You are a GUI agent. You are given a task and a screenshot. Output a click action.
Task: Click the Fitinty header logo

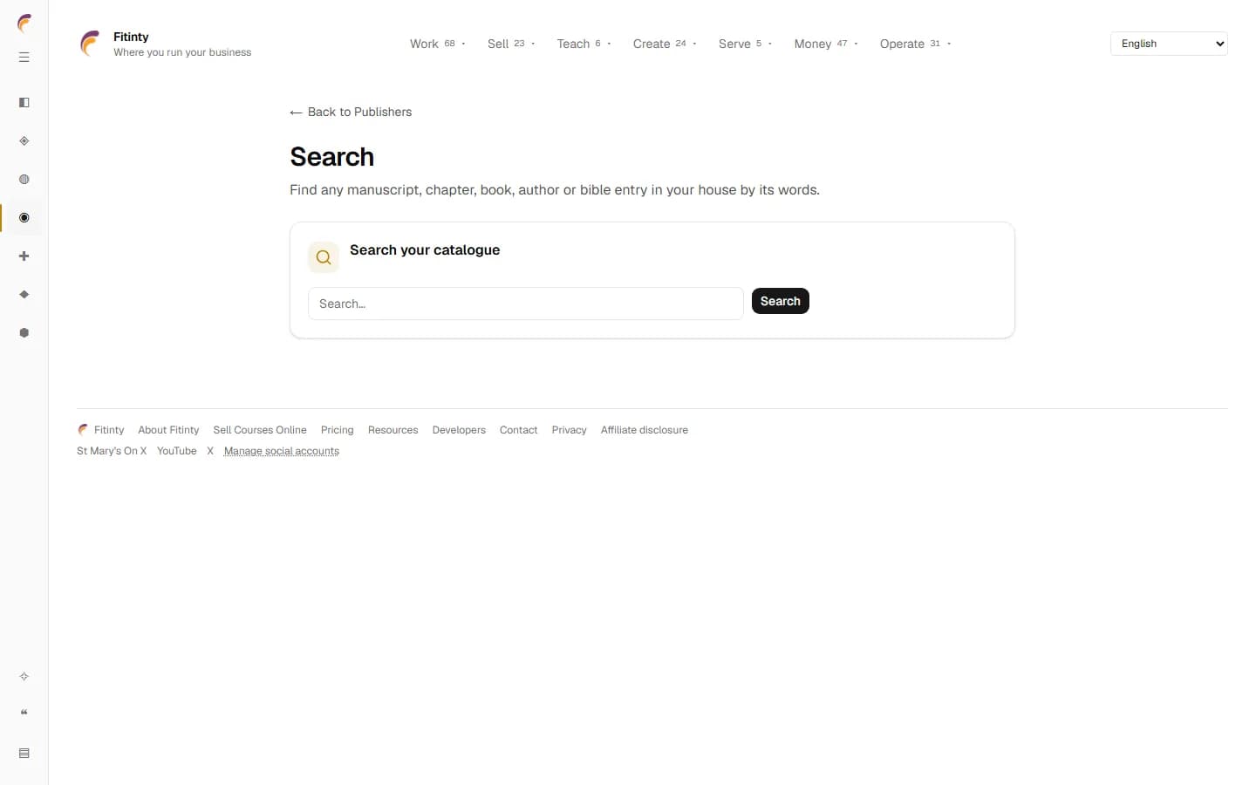90,44
